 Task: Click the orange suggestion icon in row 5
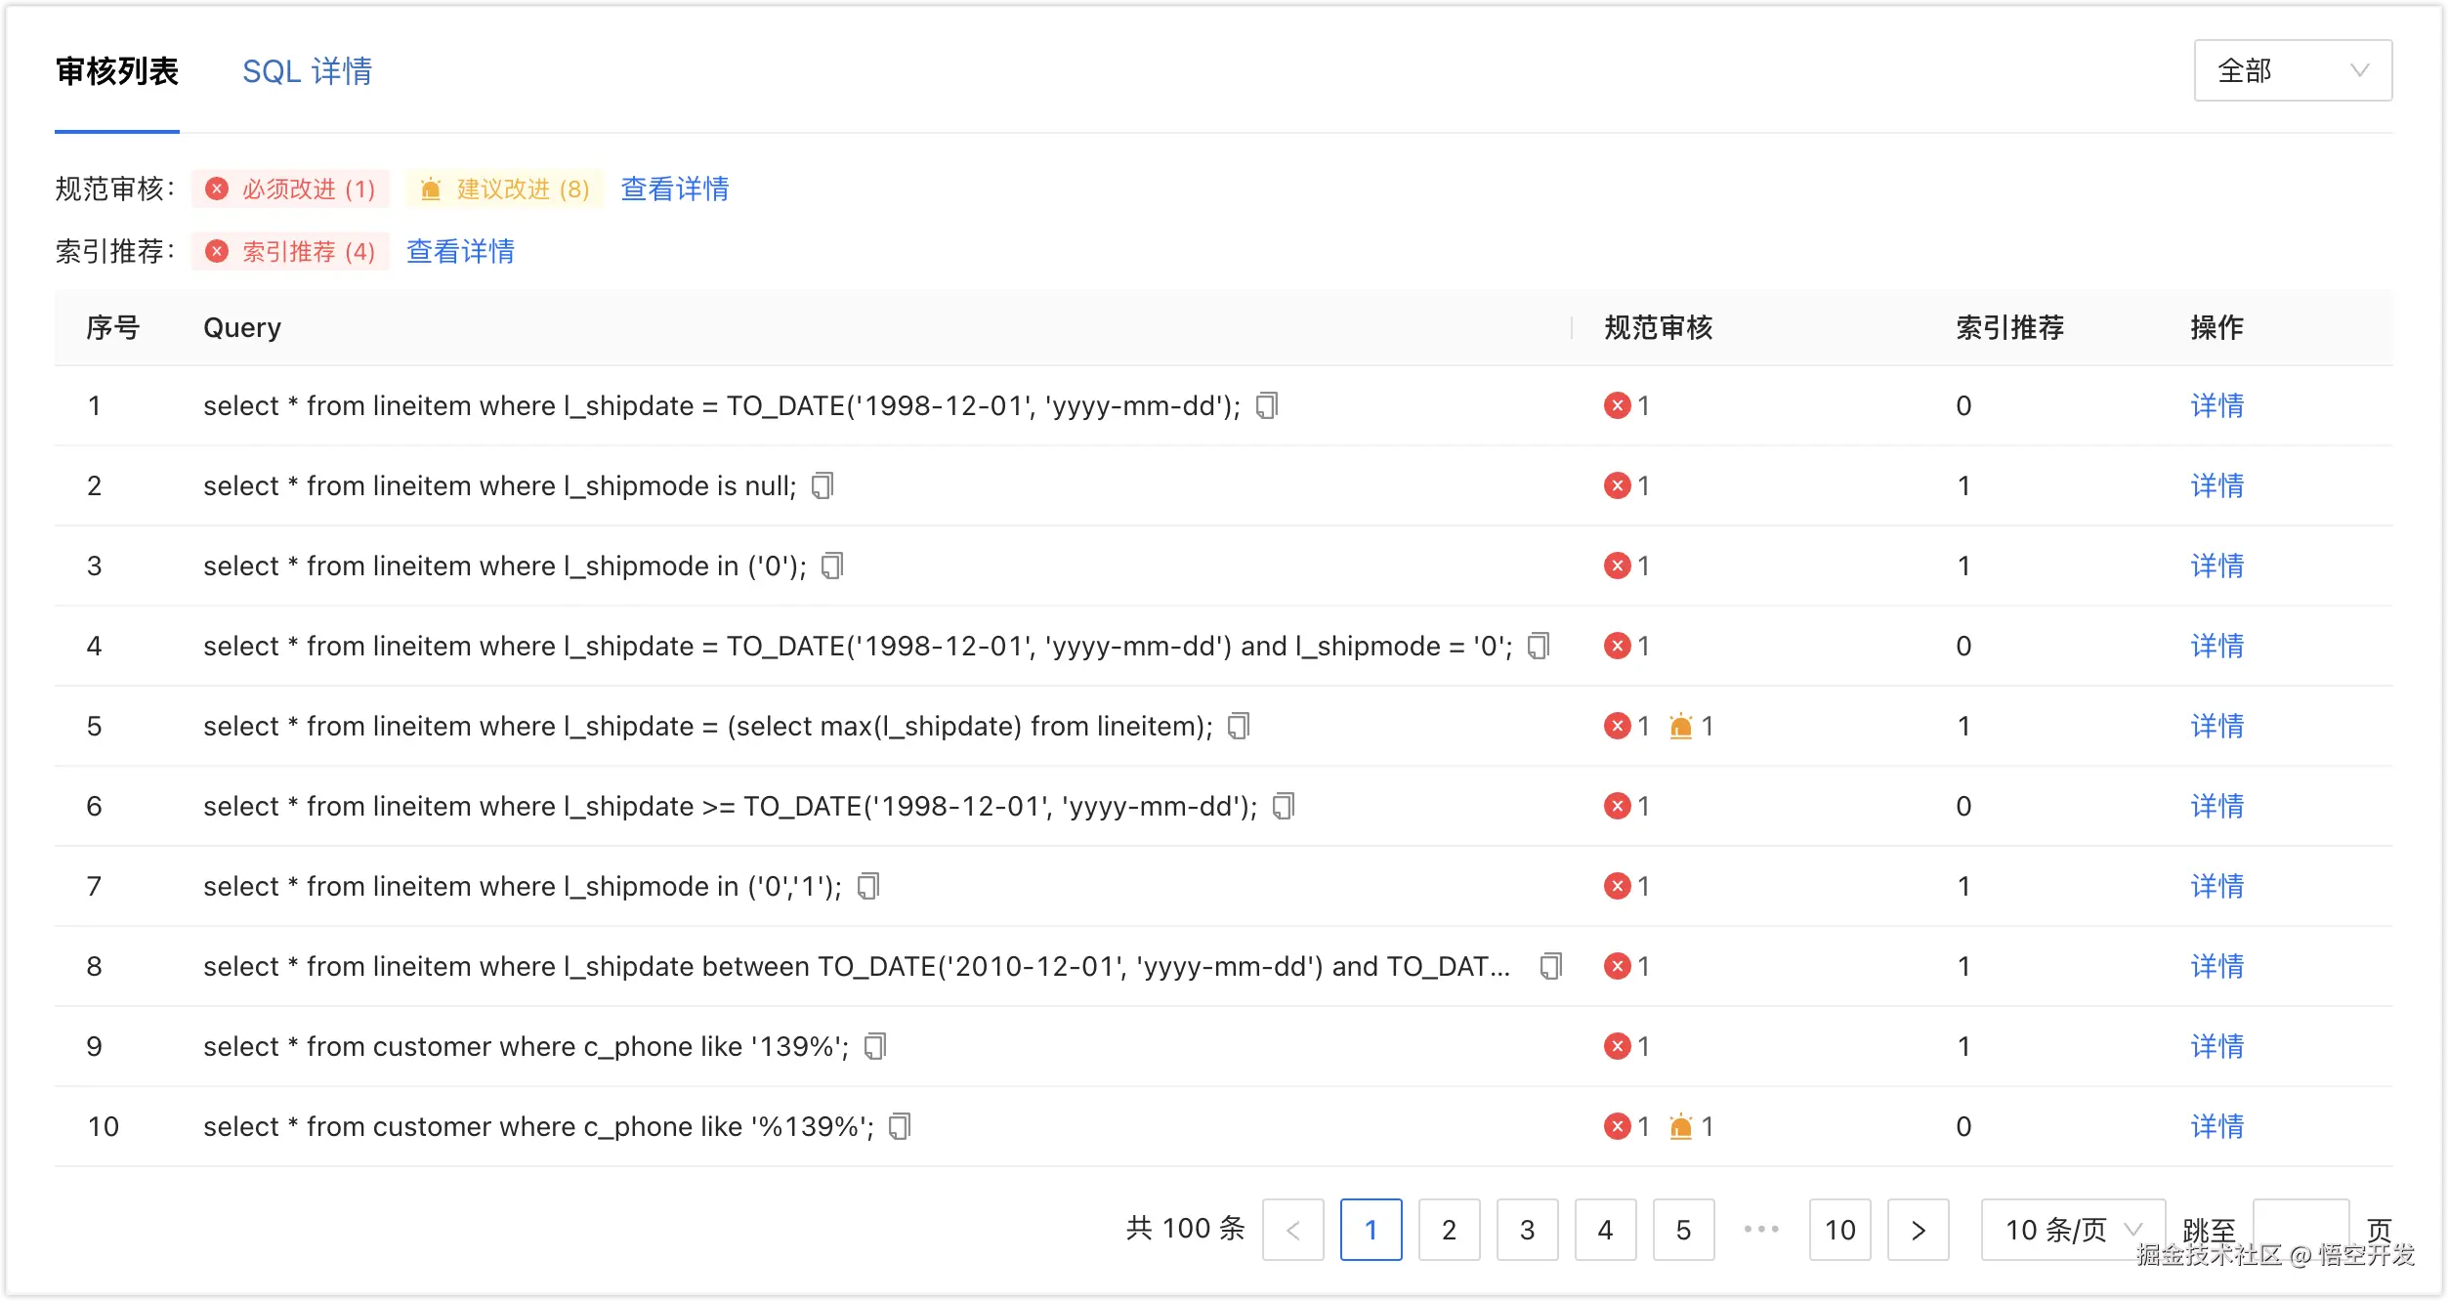(1681, 726)
